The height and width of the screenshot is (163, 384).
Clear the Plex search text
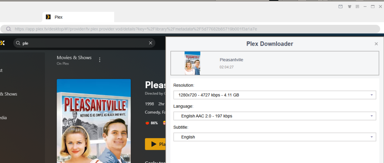point(151,43)
